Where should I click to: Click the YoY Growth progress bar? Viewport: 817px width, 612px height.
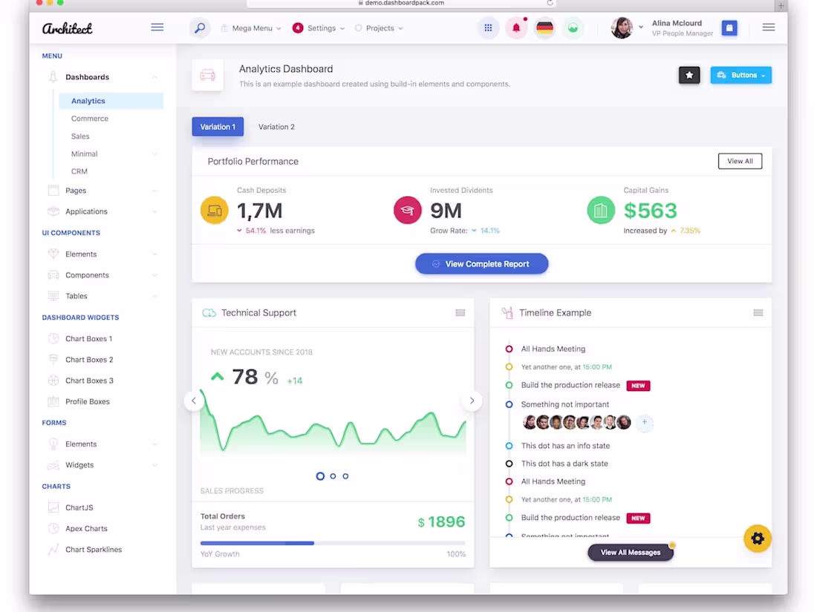point(333,543)
